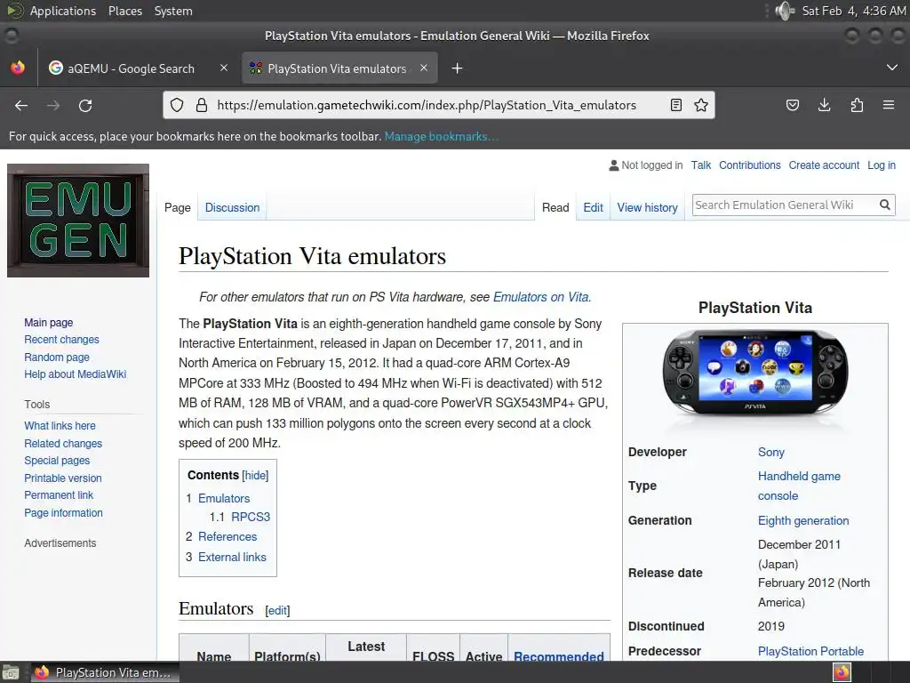Select the Read tab

tap(555, 207)
